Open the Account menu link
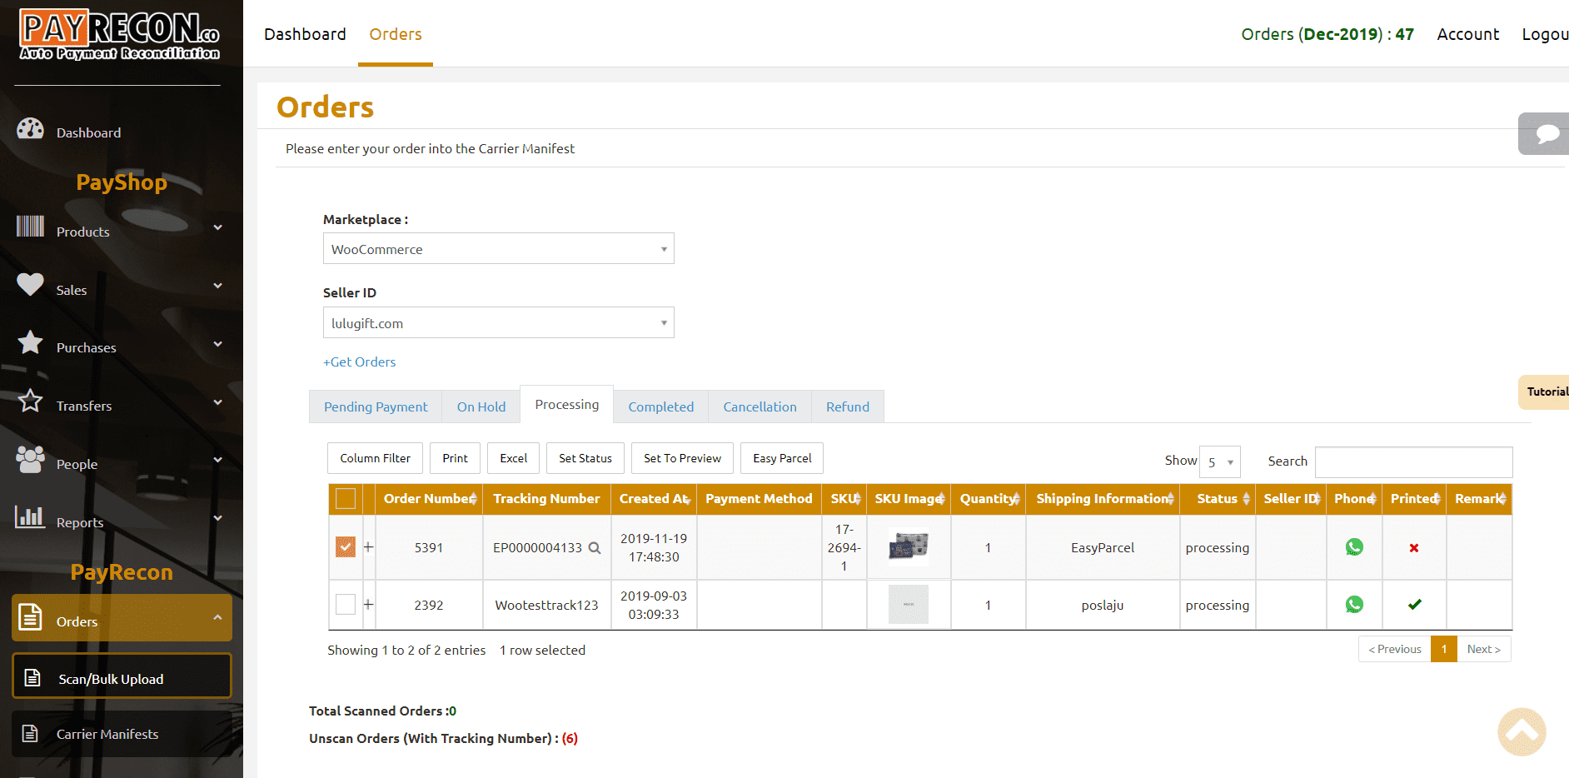The image size is (1569, 778). [x=1467, y=34]
